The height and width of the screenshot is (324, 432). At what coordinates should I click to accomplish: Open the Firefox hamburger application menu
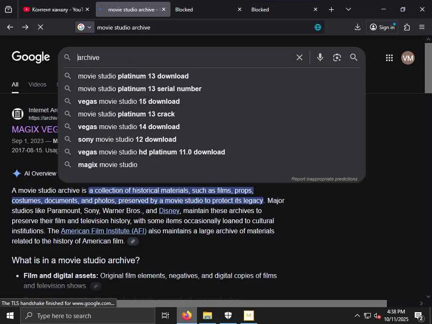pyautogui.click(x=422, y=27)
